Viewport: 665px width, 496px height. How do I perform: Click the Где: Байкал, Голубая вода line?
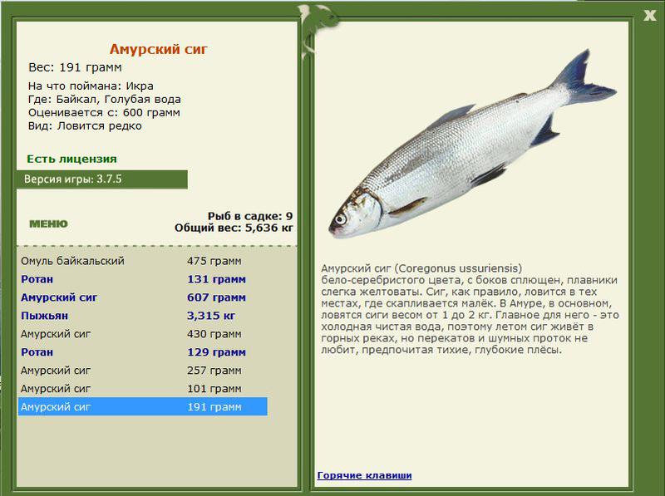click(x=105, y=99)
